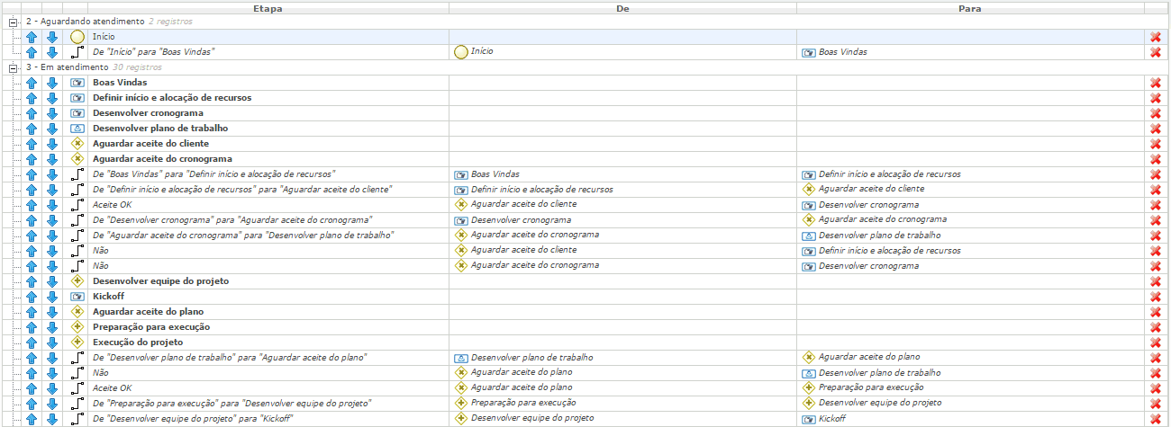Click Boas Vindas in the Para column

click(842, 52)
